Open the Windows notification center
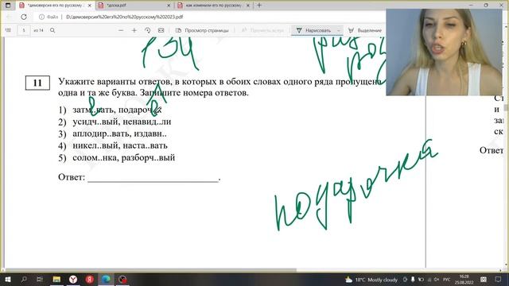This screenshot has height=286, width=509. pos(499,279)
